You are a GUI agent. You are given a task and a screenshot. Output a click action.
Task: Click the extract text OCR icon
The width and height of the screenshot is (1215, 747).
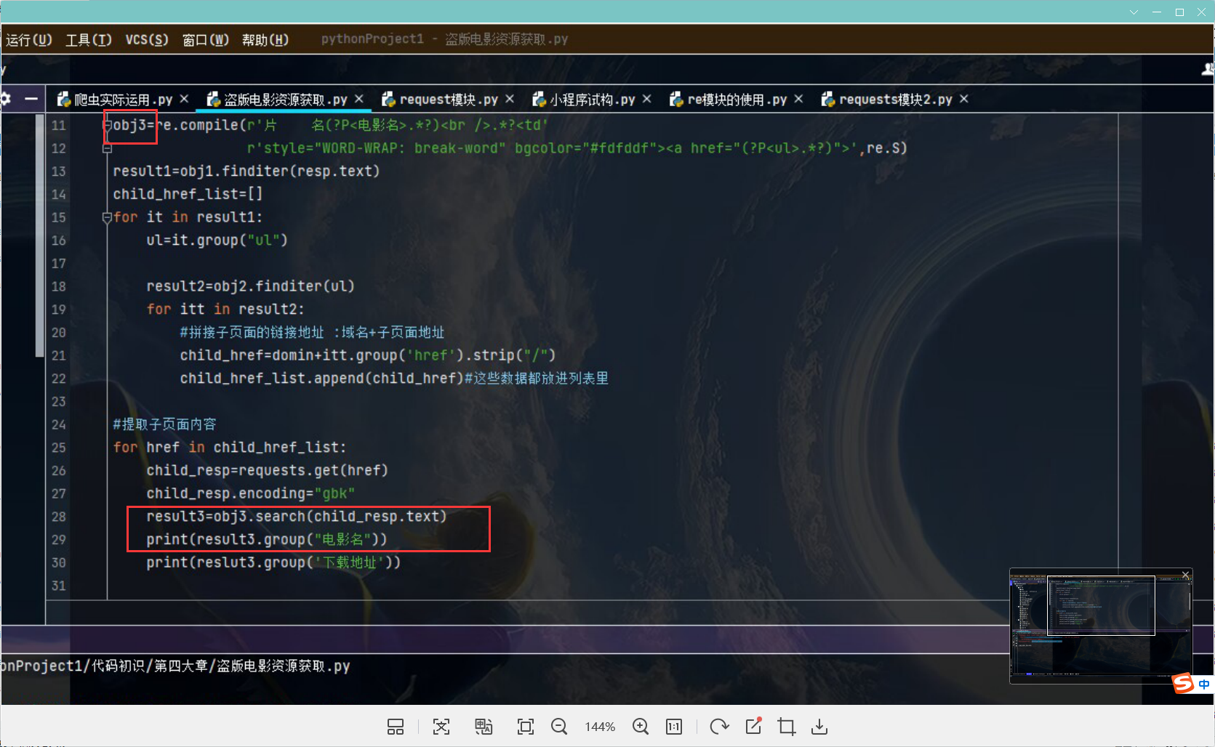(x=441, y=727)
